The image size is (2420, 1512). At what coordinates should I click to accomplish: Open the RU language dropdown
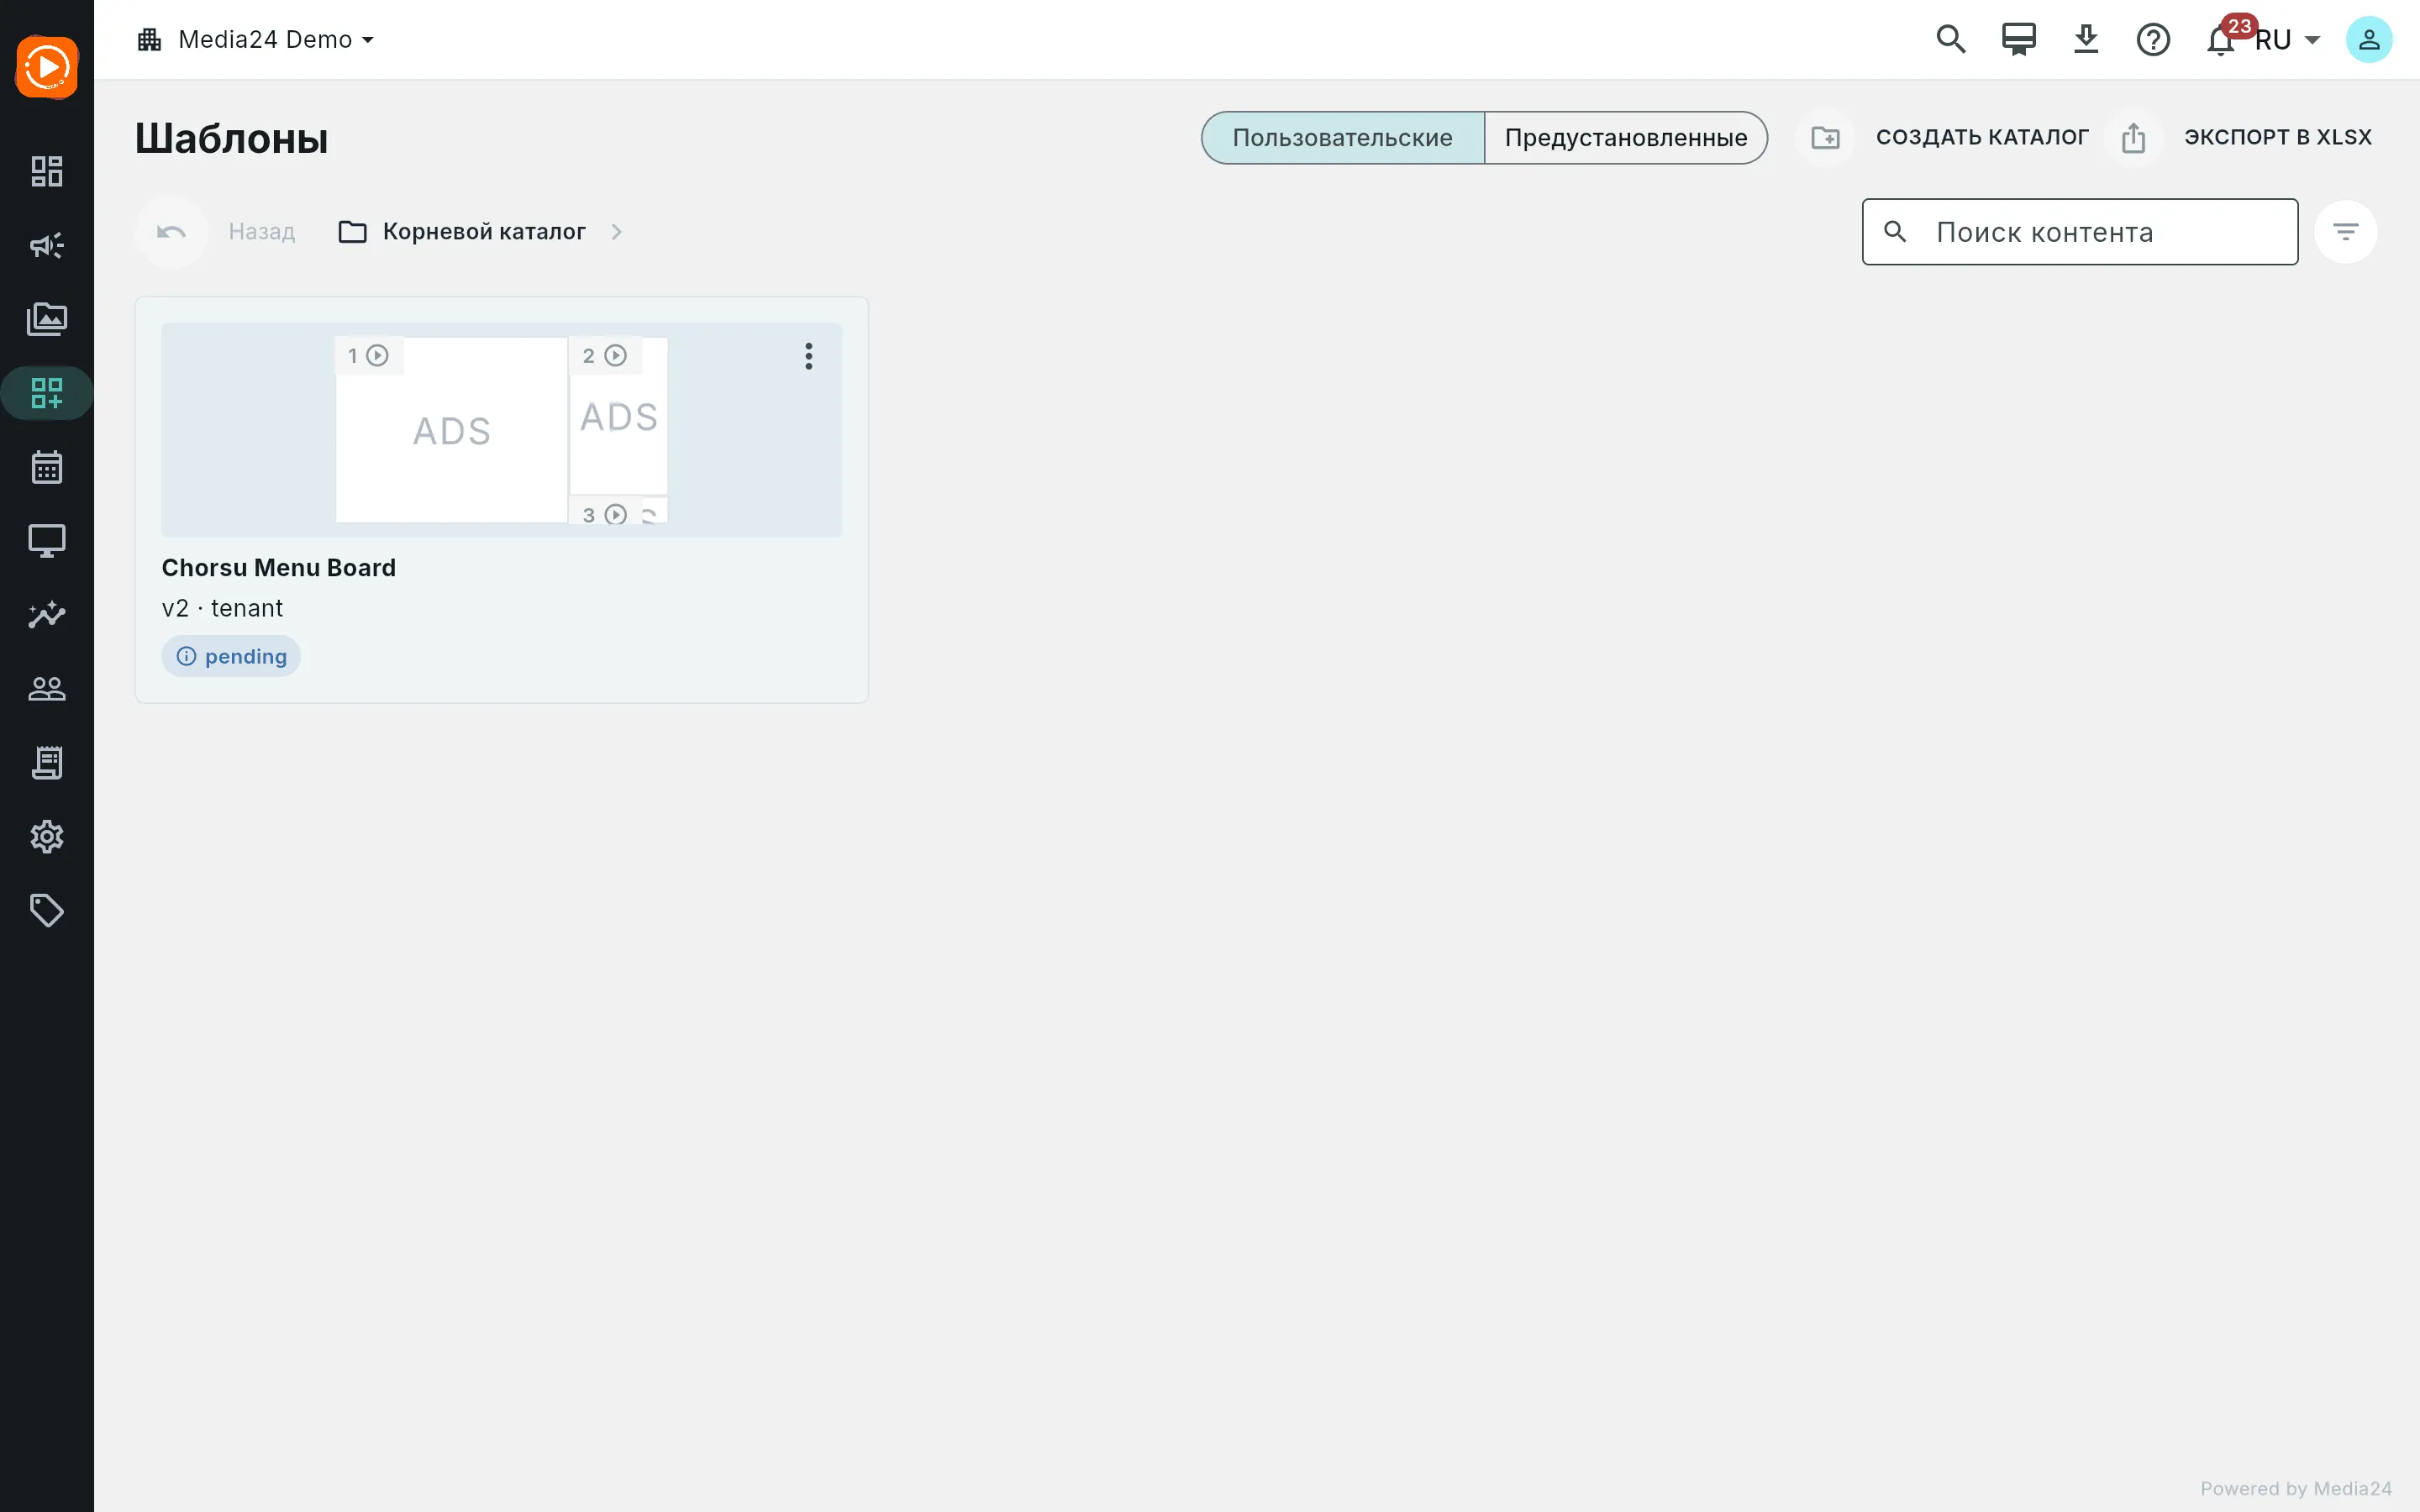tap(2288, 40)
